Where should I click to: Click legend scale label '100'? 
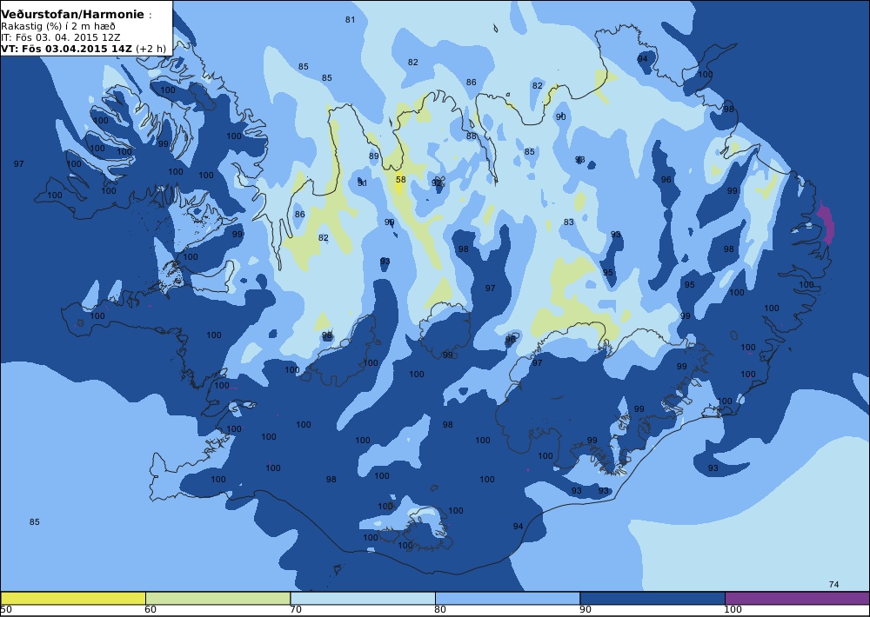(x=733, y=610)
